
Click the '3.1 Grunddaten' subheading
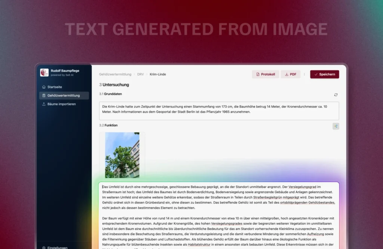click(110, 94)
